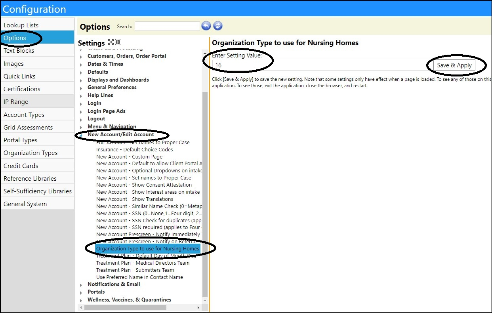Go to Quick Links section
The image size is (492, 313).
tap(37, 76)
